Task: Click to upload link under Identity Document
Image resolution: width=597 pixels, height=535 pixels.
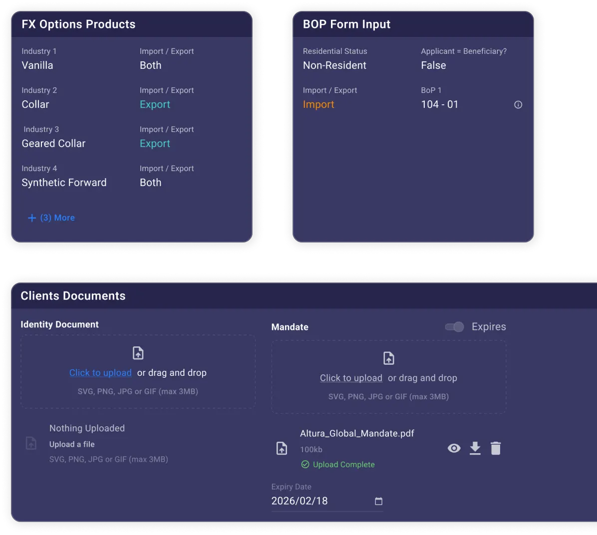Action: tap(100, 373)
